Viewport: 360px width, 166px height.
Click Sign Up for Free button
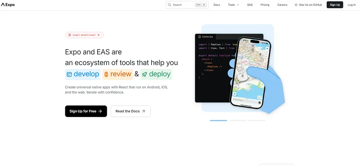point(86,111)
